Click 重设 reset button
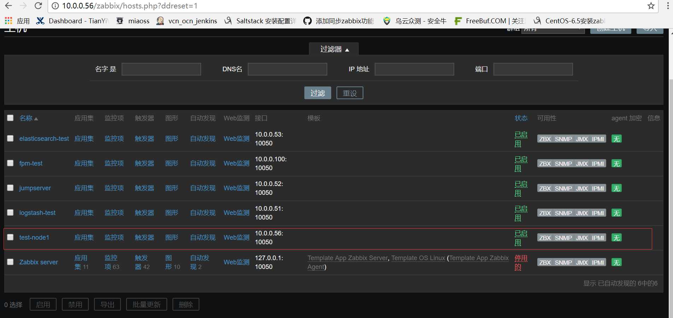This screenshot has width=673, height=318. click(350, 93)
